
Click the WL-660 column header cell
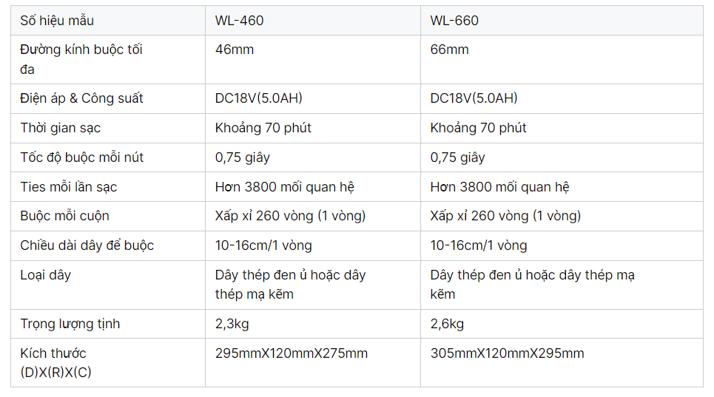pos(454,21)
